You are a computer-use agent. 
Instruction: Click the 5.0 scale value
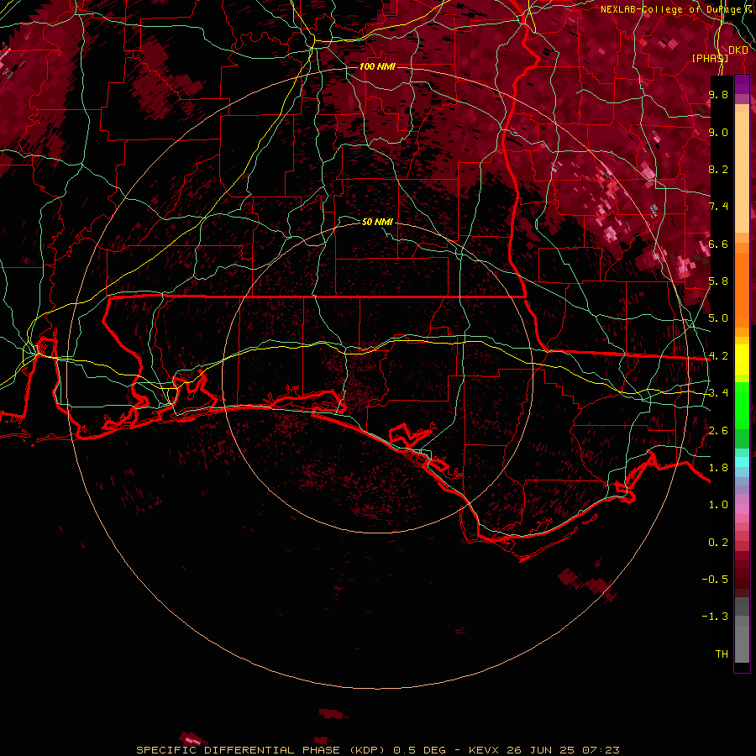(718, 318)
